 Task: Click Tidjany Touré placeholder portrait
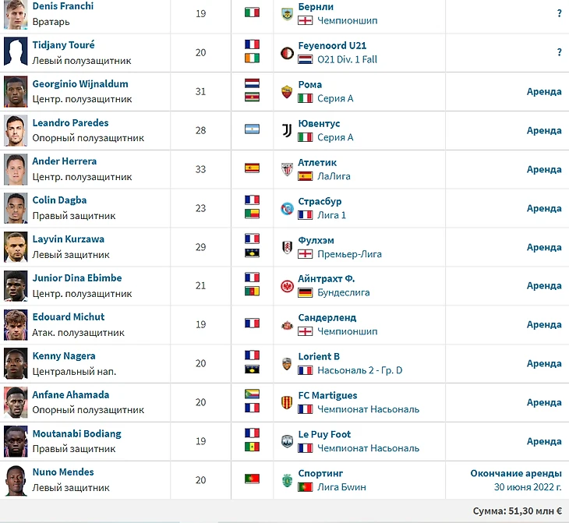(16, 51)
